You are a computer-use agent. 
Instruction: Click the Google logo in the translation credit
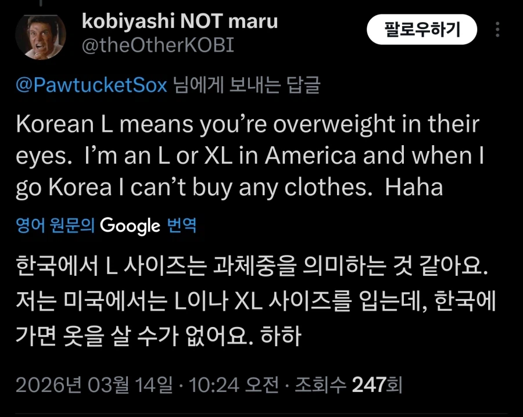click(x=130, y=226)
